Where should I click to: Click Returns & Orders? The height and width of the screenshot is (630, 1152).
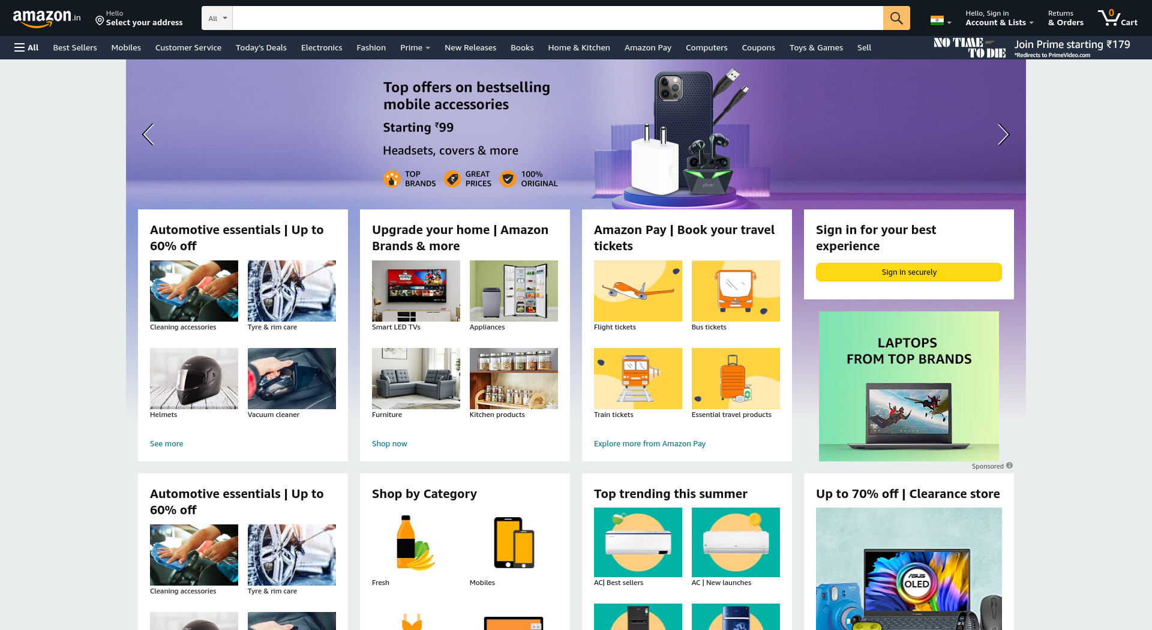pyautogui.click(x=1066, y=18)
